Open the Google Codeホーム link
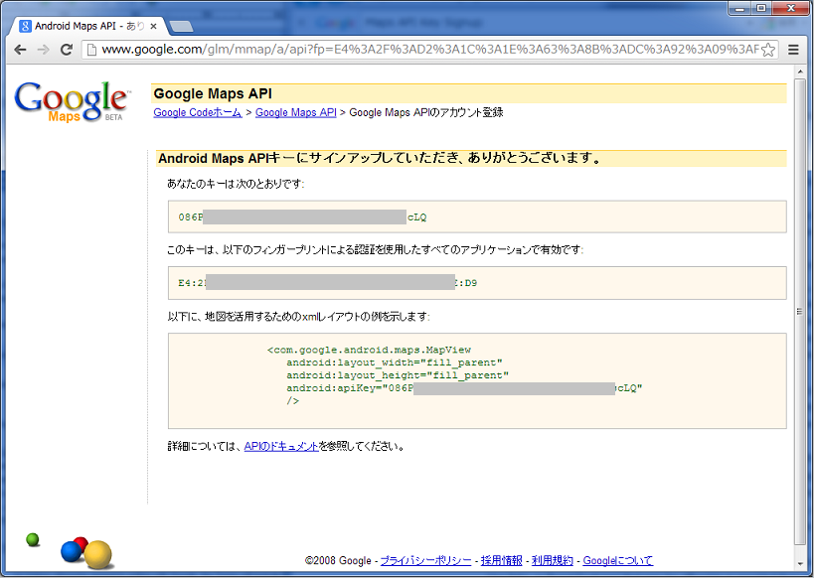Image resolution: width=814 pixels, height=578 pixels. 197,112
